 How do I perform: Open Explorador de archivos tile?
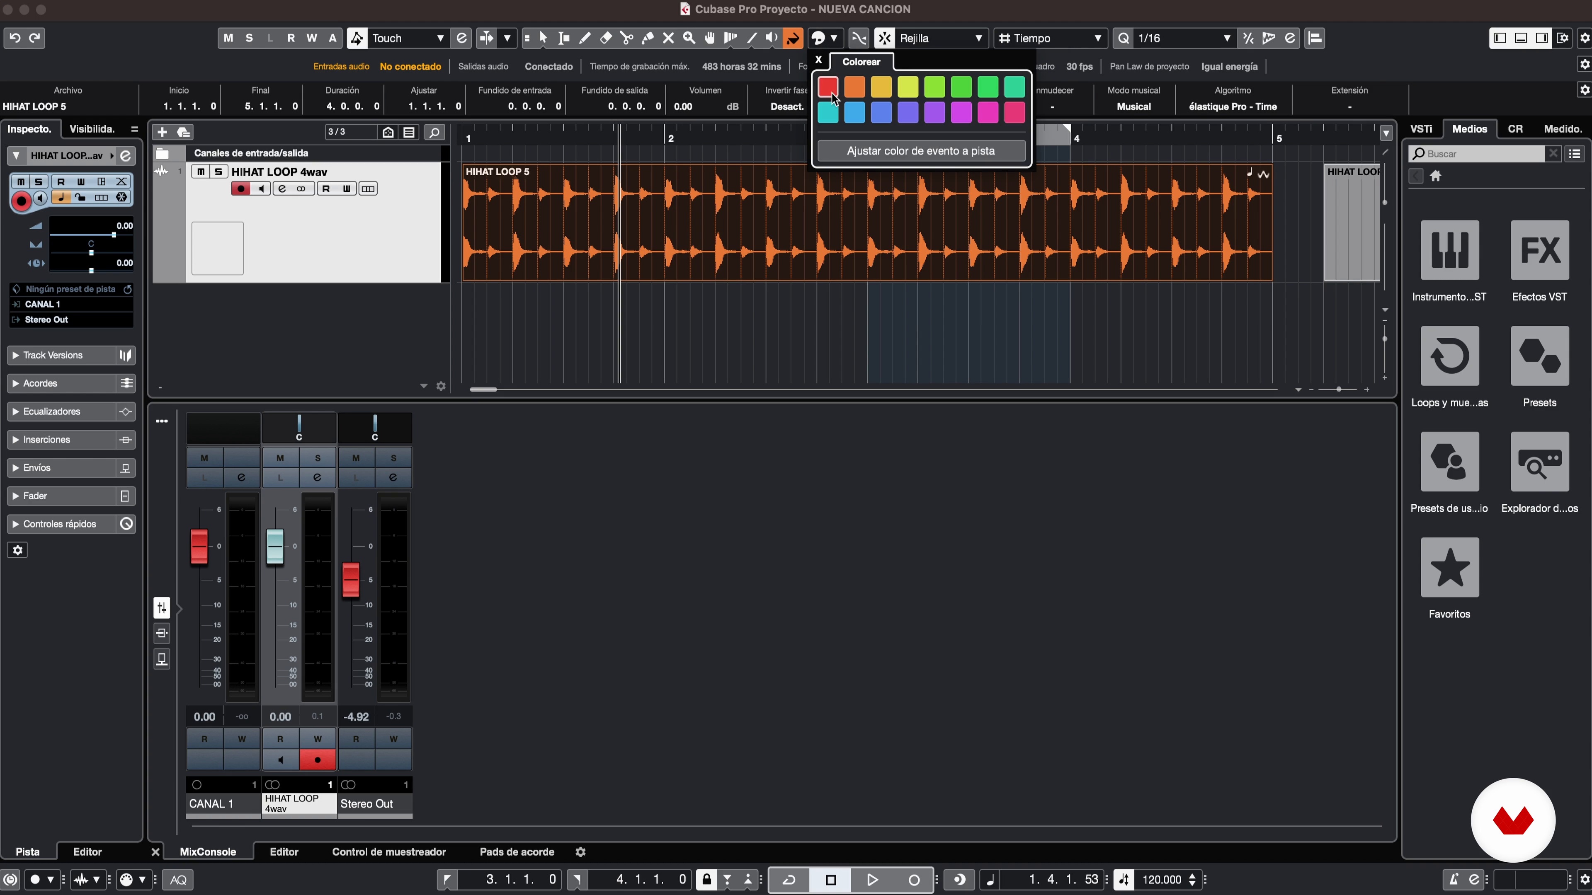click(1539, 462)
